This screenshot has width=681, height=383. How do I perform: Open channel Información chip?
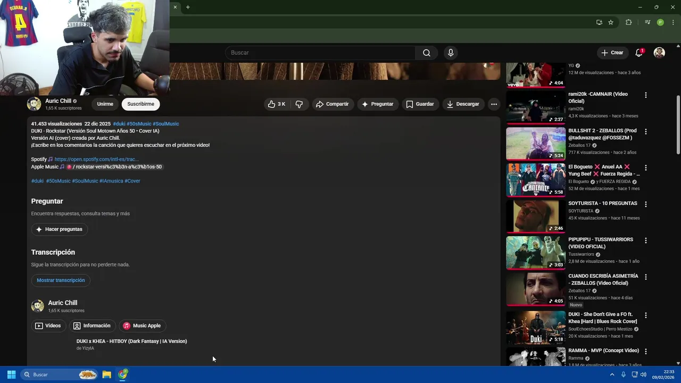click(92, 326)
